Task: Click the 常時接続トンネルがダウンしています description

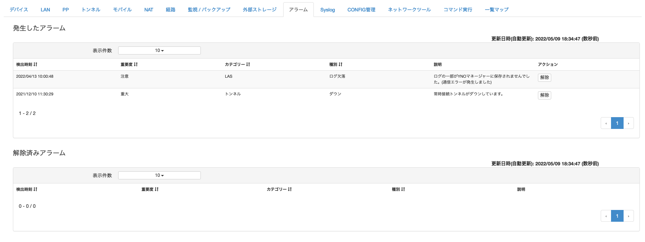Action: point(468,94)
